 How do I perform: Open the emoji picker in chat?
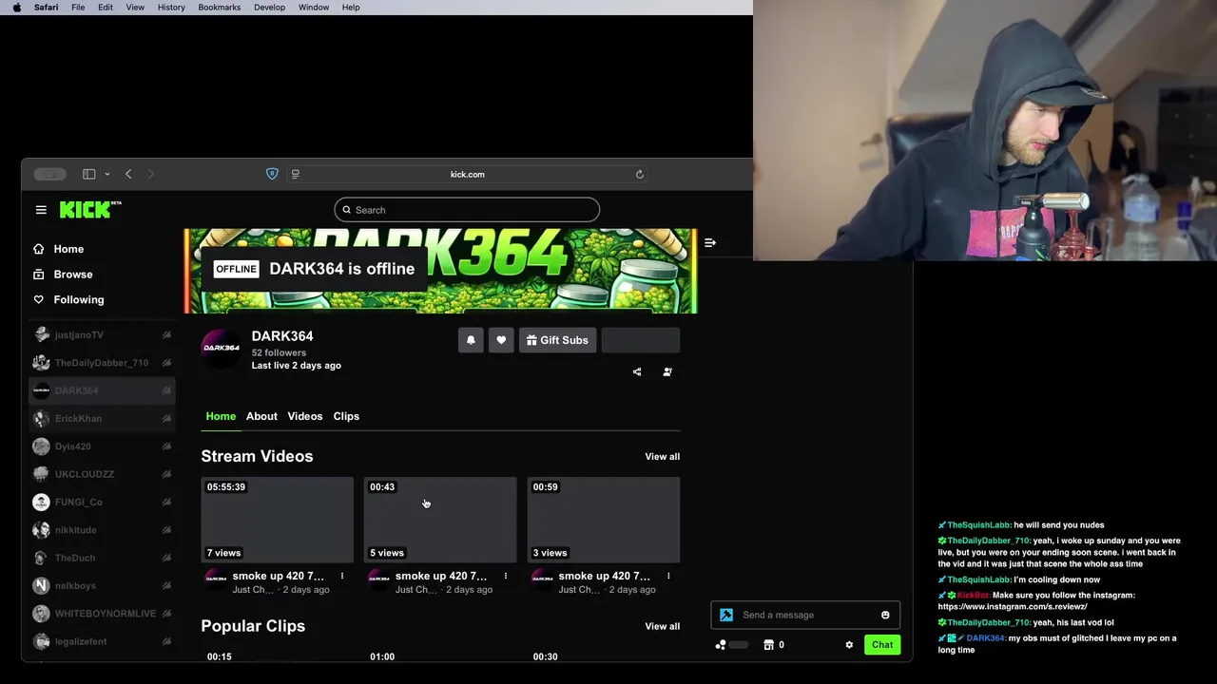(885, 615)
